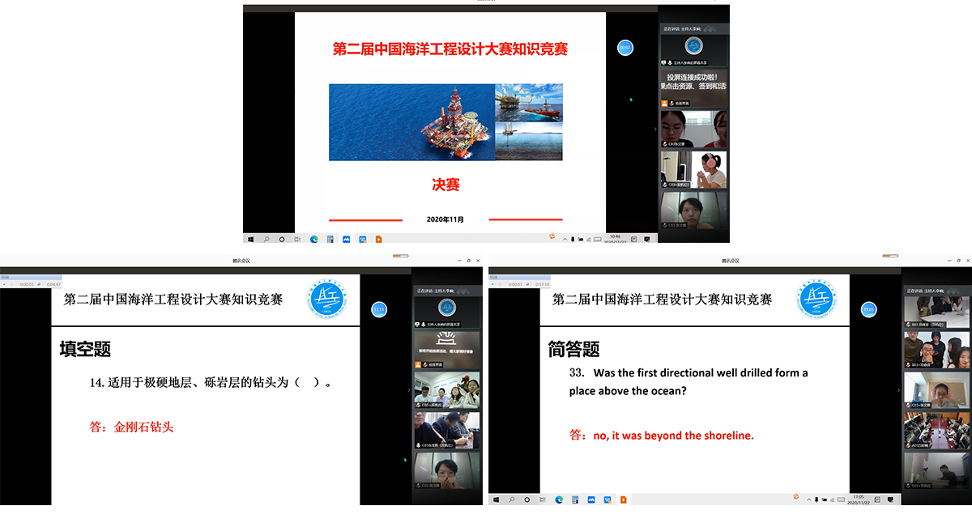The width and height of the screenshot is (972, 523).
Task: Click the 11:05 taskbar clock
Action: 858,500
